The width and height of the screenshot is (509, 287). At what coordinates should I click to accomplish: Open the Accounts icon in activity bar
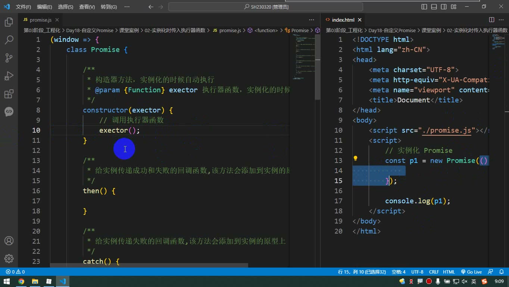point(9,241)
